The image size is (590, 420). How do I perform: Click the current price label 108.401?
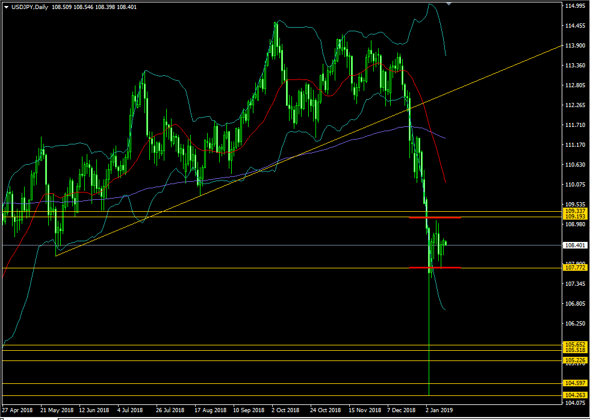point(575,246)
